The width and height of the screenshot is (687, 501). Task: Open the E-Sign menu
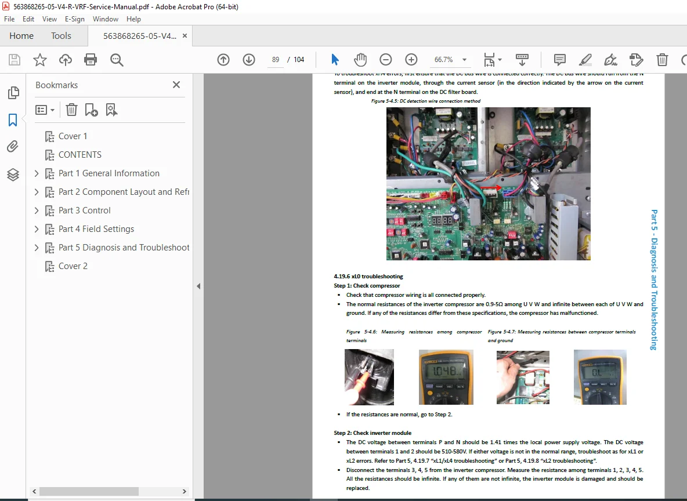click(x=74, y=19)
